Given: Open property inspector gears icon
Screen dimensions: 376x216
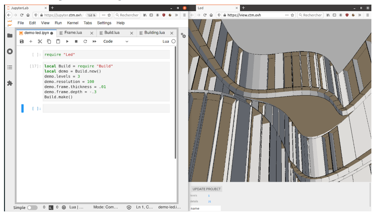Looking at the screenshot, I should [x=183, y=35].
